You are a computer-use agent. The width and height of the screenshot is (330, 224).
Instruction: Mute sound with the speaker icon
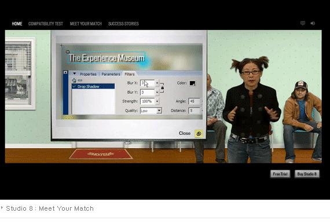(x=313, y=23)
